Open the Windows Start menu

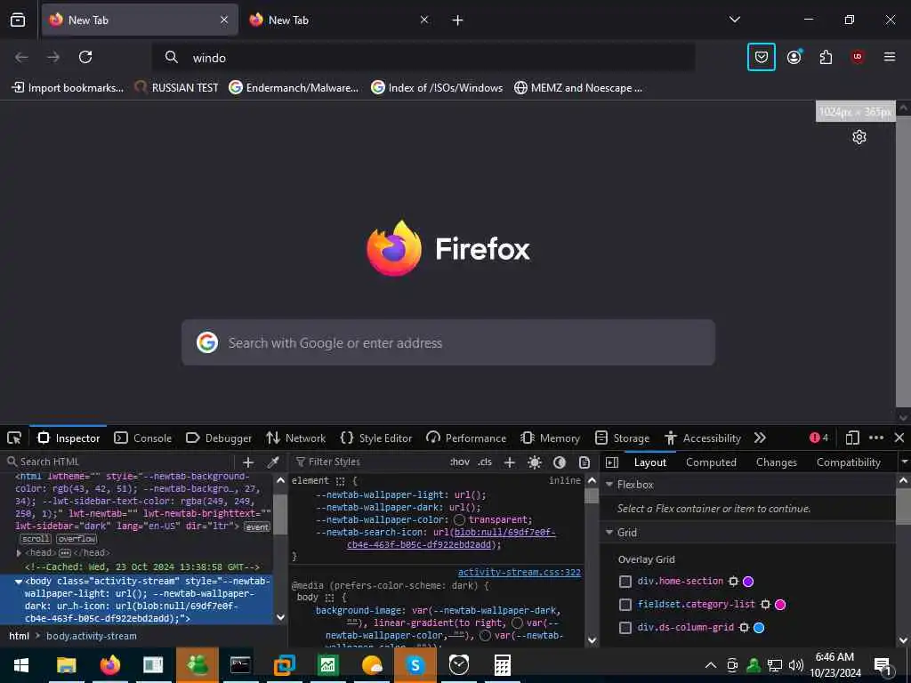pos(21,665)
